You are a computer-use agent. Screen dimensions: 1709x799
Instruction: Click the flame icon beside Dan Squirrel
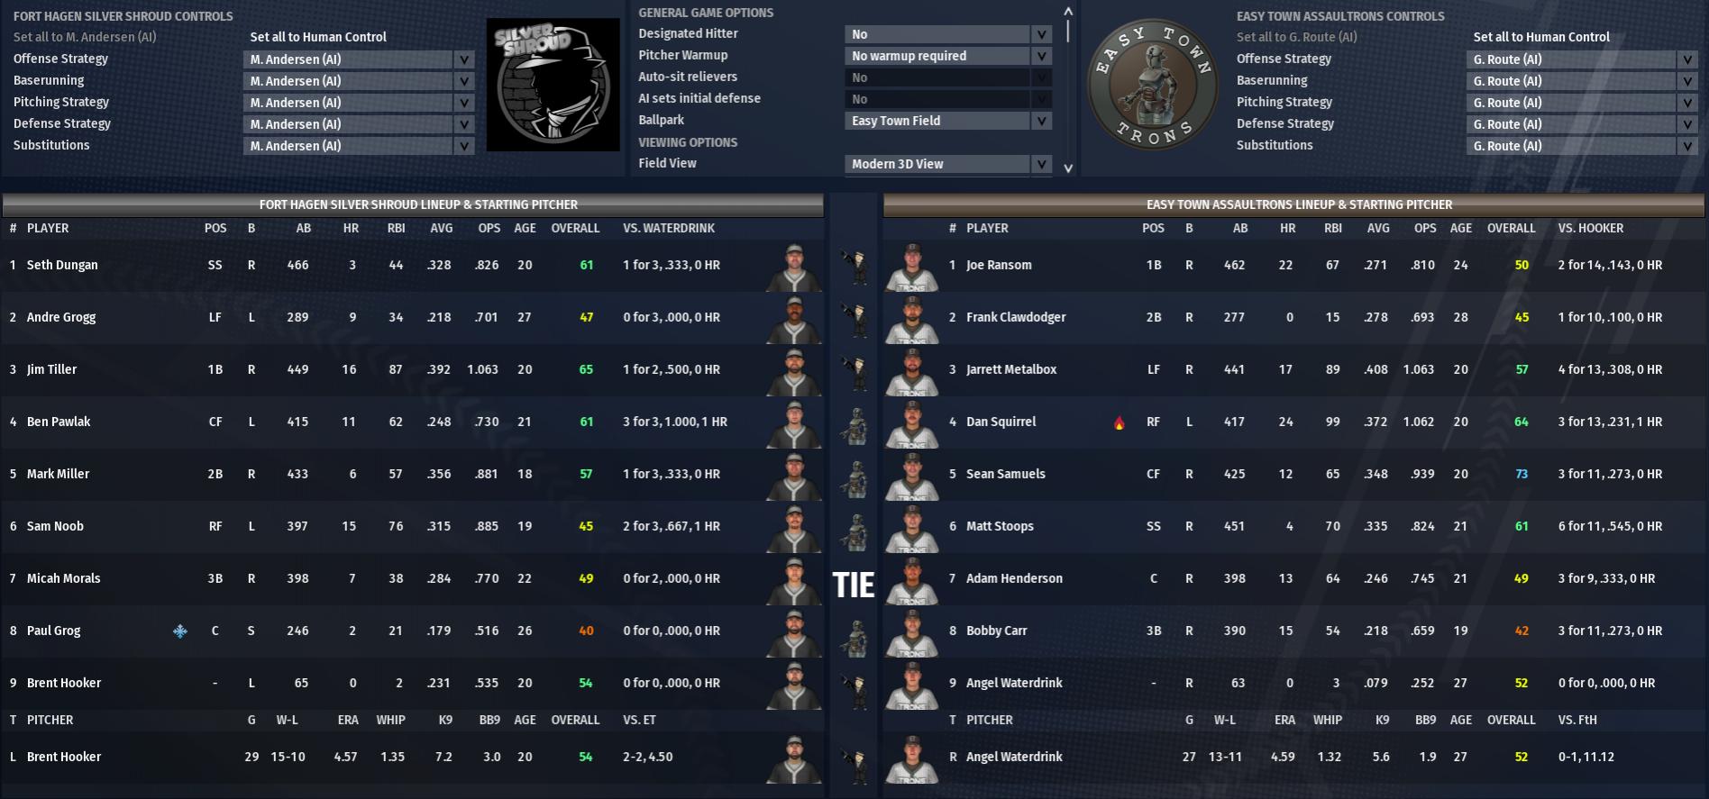[1120, 422]
